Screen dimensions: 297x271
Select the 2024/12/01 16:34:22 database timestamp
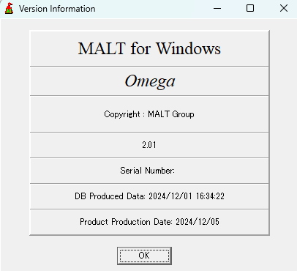pos(187,196)
